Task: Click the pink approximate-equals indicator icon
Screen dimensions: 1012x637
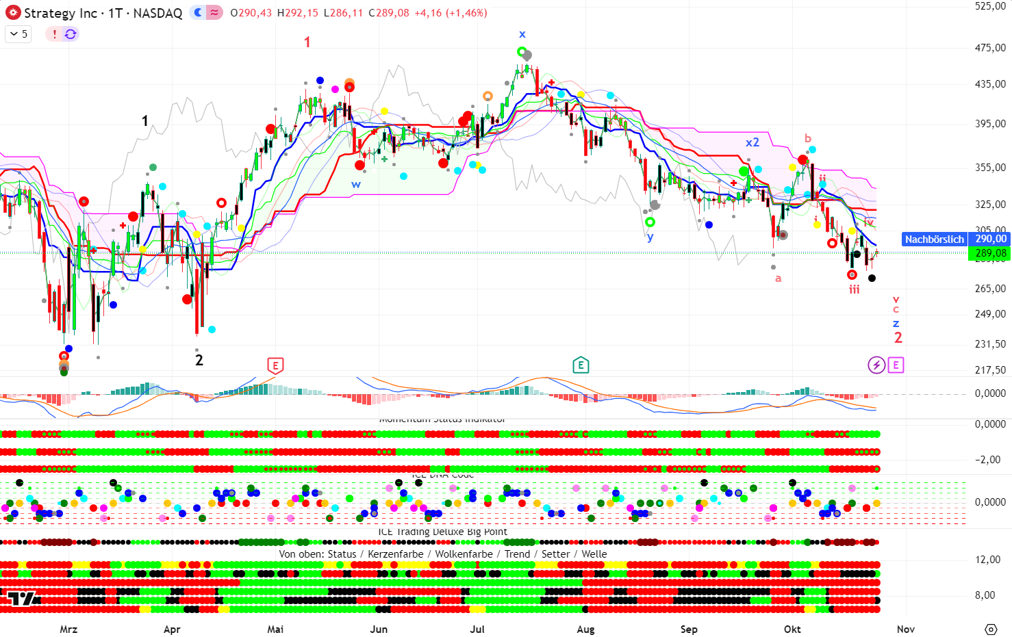Action: [215, 13]
